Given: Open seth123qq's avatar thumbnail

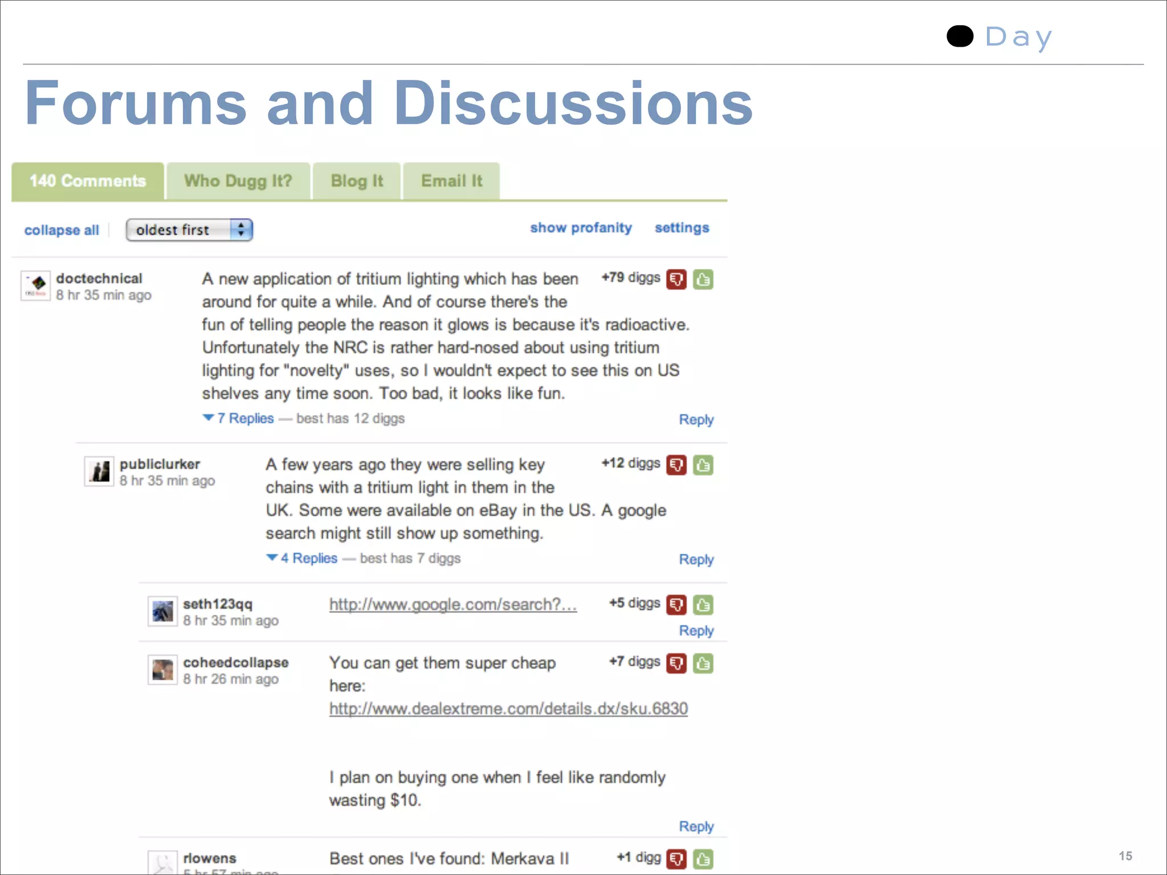Looking at the screenshot, I should click(162, 611).
